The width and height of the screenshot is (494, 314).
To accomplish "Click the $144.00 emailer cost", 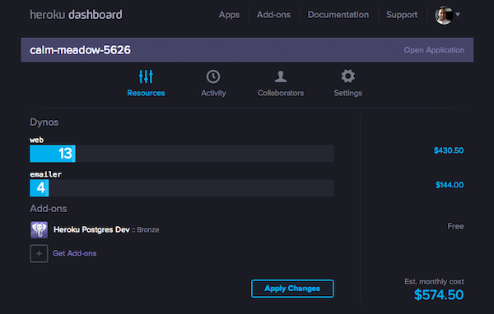I will click(x=450, y=185).
